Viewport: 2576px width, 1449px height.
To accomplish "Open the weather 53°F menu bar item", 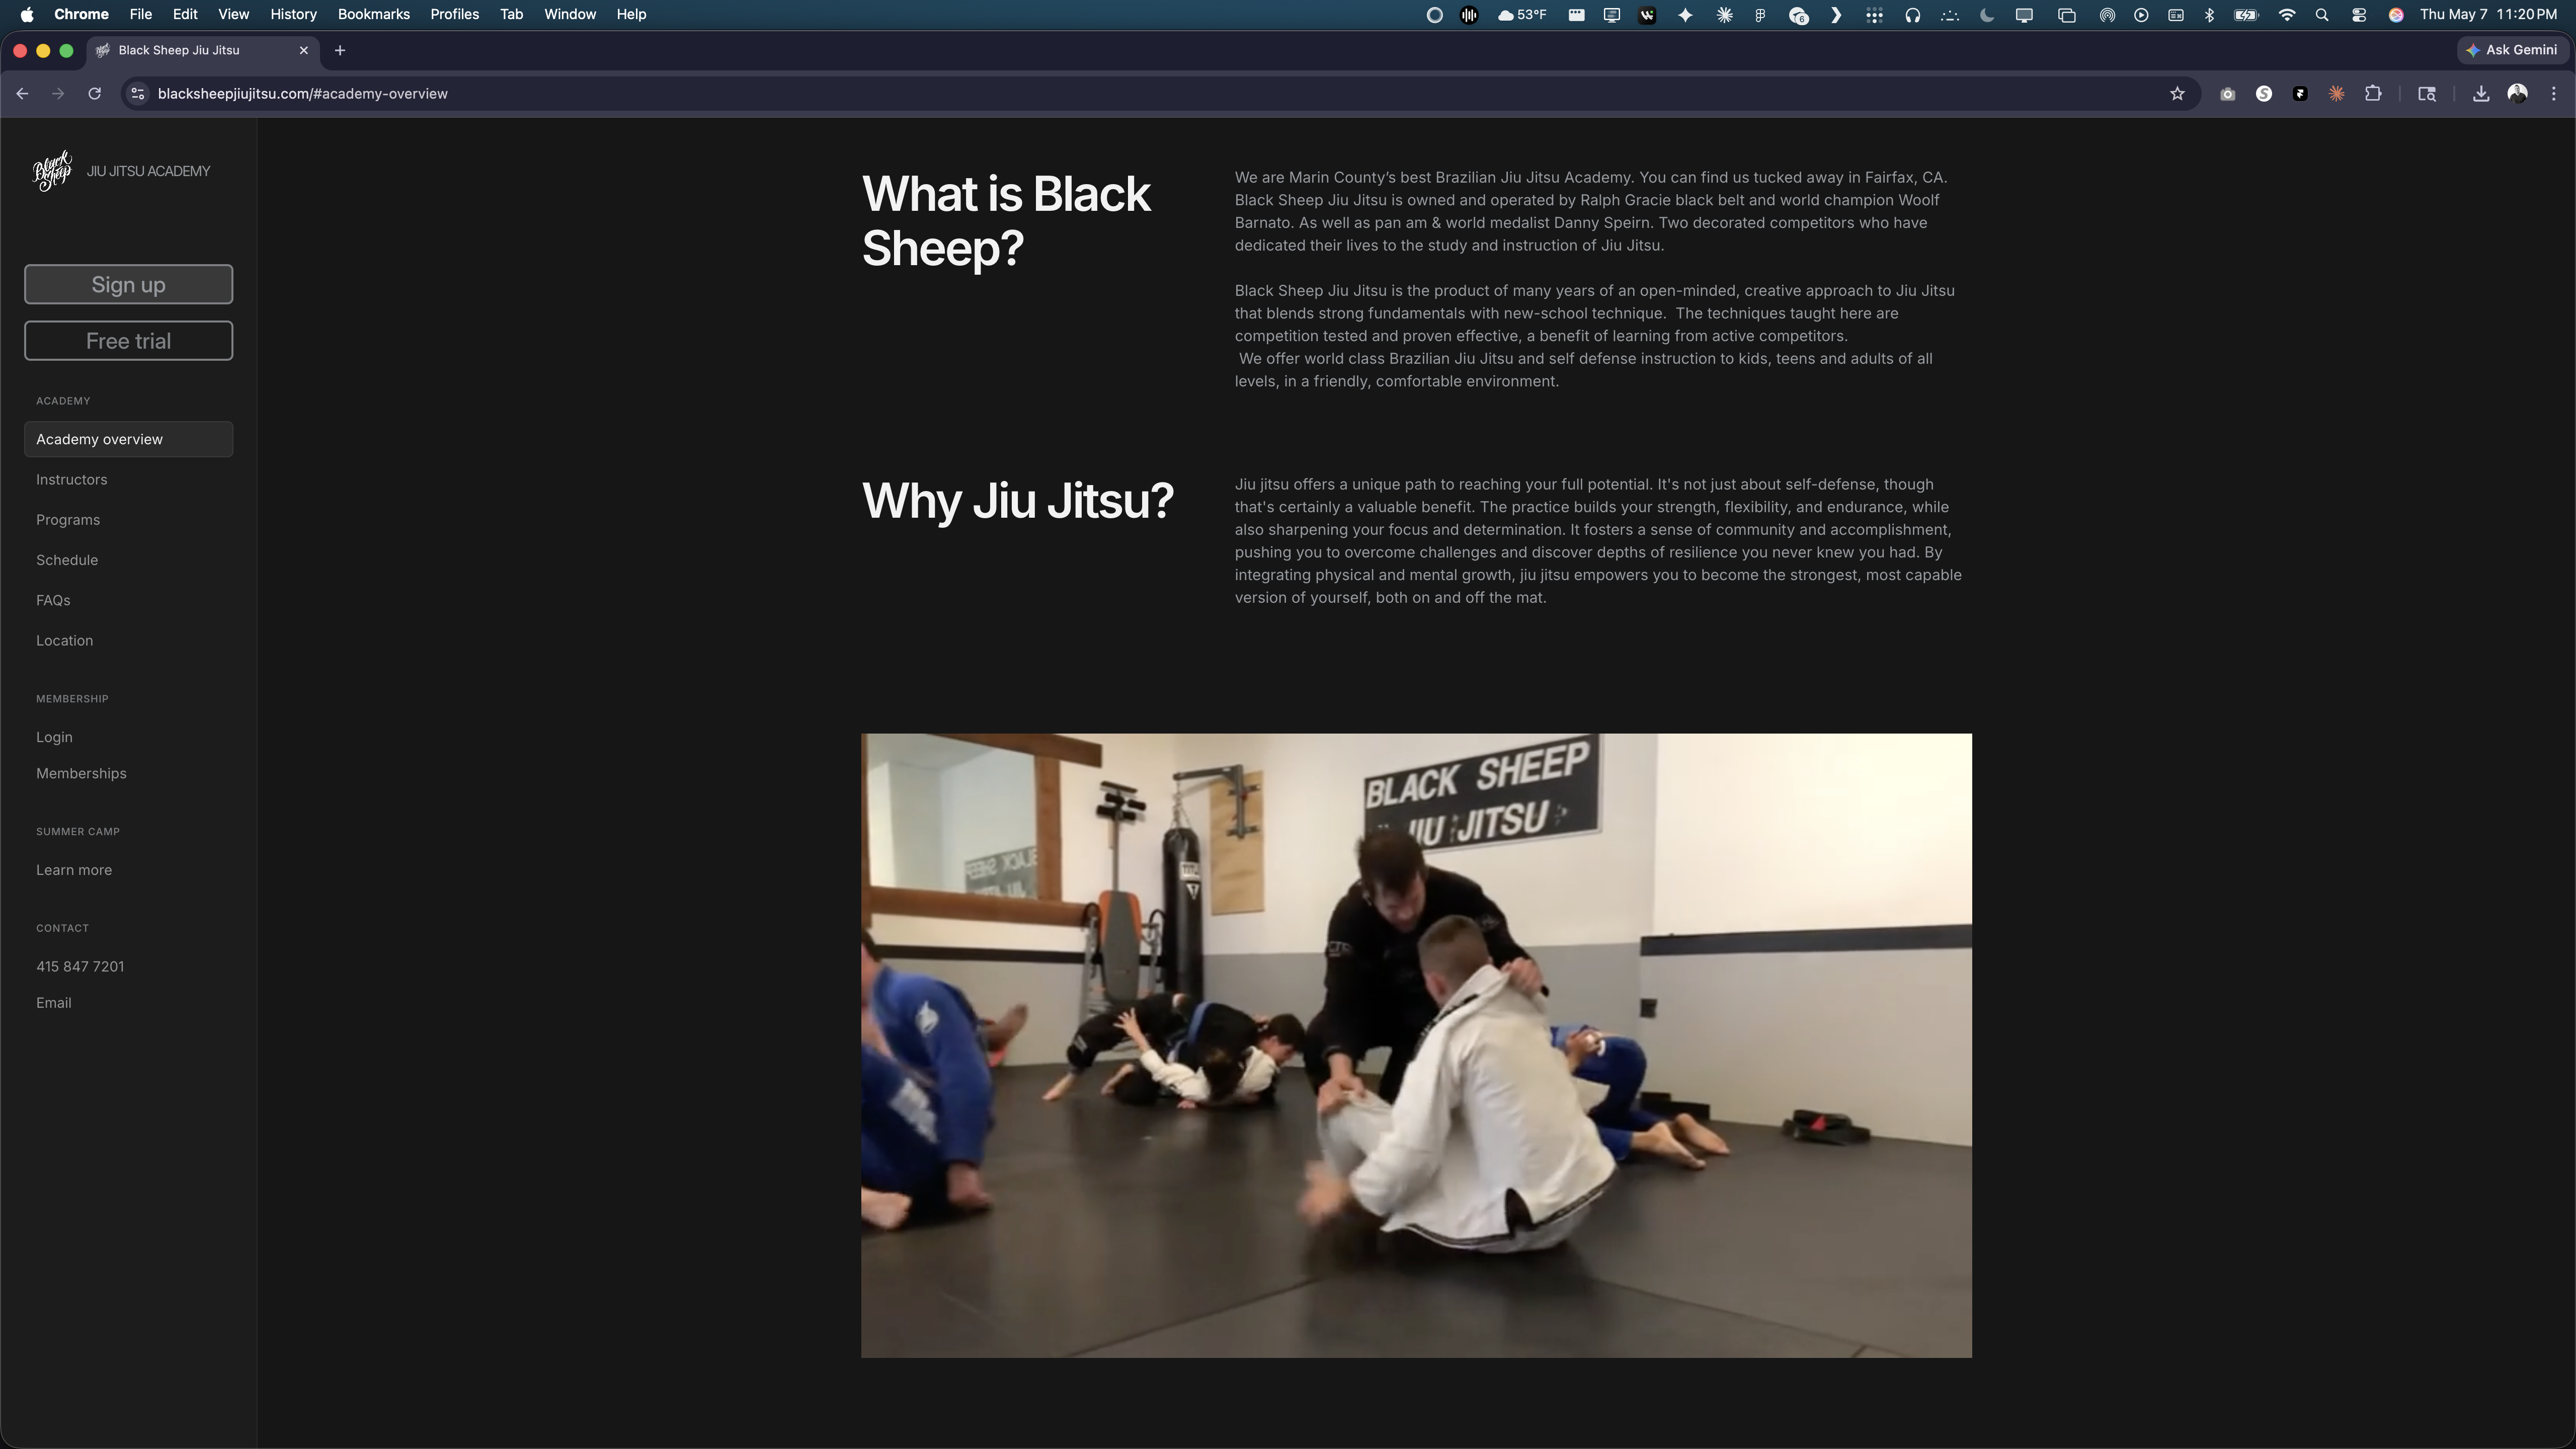I will [x=1521, y=14].
